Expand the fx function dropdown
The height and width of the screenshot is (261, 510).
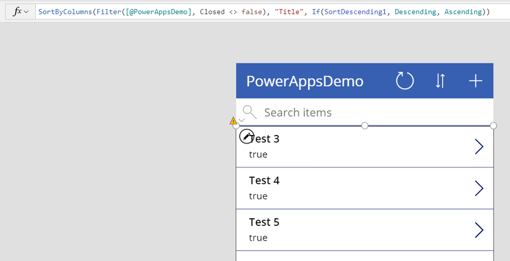pyautogui.click(x=21, y=12)
